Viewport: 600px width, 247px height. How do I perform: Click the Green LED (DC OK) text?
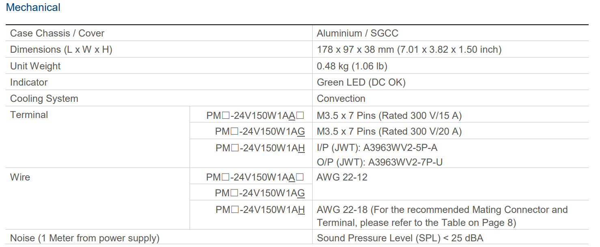(x=361, y=82)
